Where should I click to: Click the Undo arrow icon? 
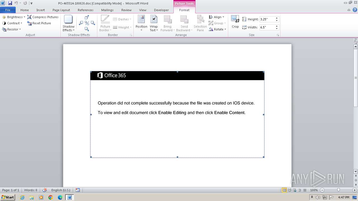(x=16, y=3)
